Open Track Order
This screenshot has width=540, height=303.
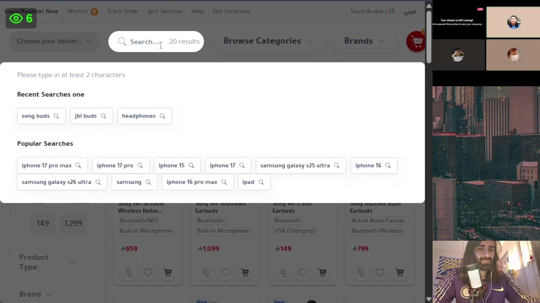[123, 11]
